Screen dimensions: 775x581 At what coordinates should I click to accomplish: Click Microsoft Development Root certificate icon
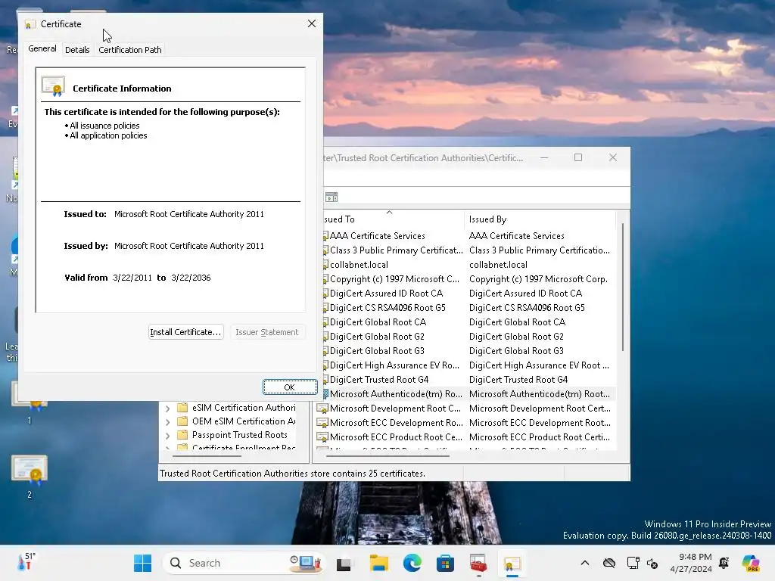point(322,409)
